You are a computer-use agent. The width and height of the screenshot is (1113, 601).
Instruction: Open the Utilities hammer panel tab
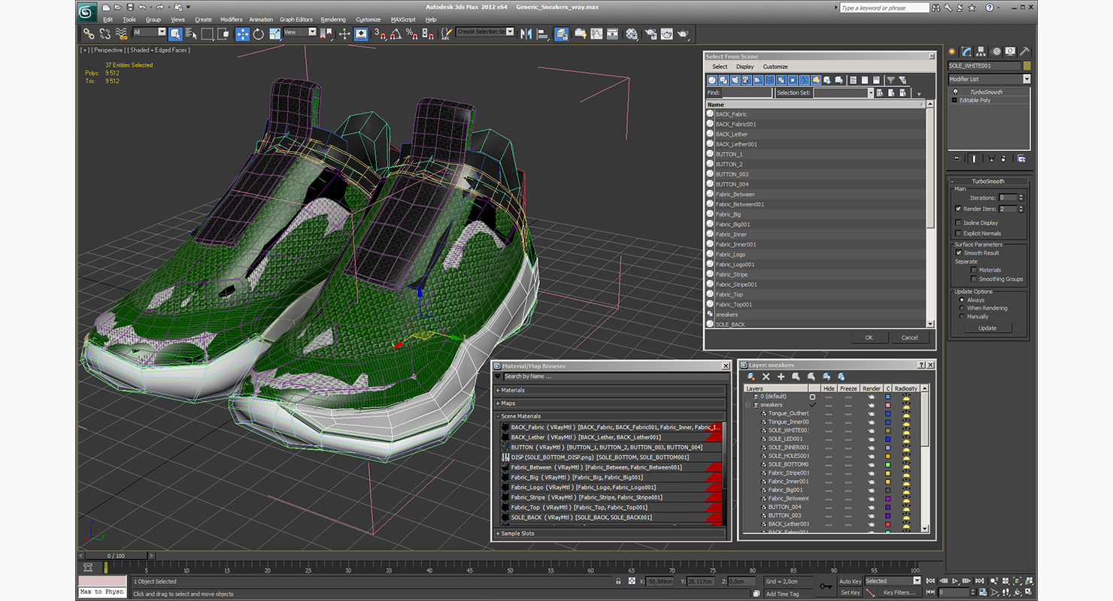tap(1024, 52)
